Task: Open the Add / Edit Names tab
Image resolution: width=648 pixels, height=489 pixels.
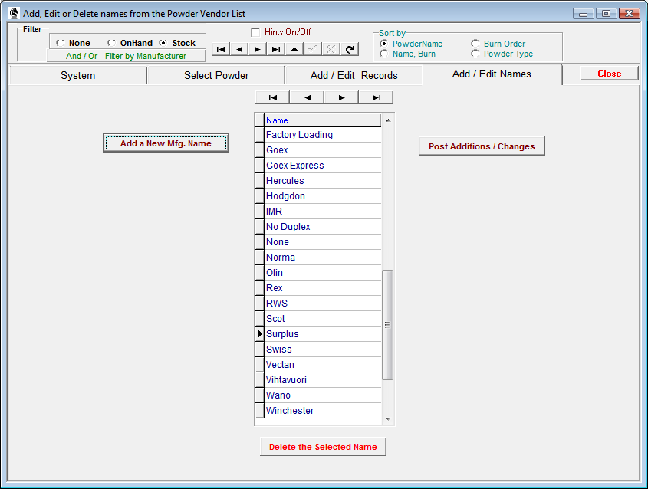Action: pyautogui.click(x=492, y=74)
